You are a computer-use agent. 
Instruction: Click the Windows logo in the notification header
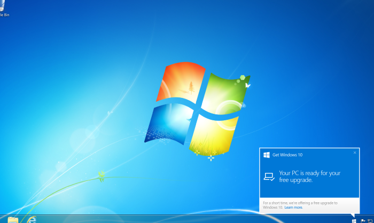coord(267,155)
